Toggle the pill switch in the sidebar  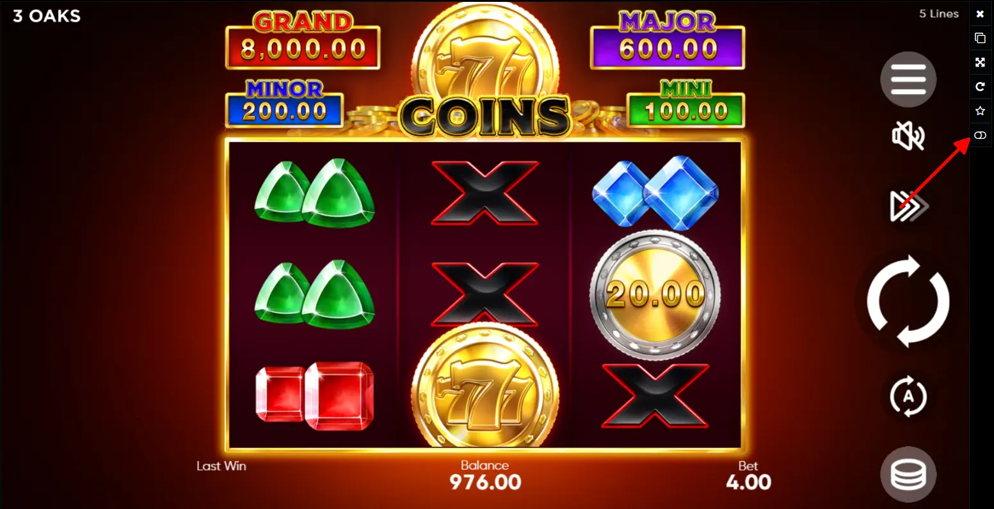click(980, 135)
